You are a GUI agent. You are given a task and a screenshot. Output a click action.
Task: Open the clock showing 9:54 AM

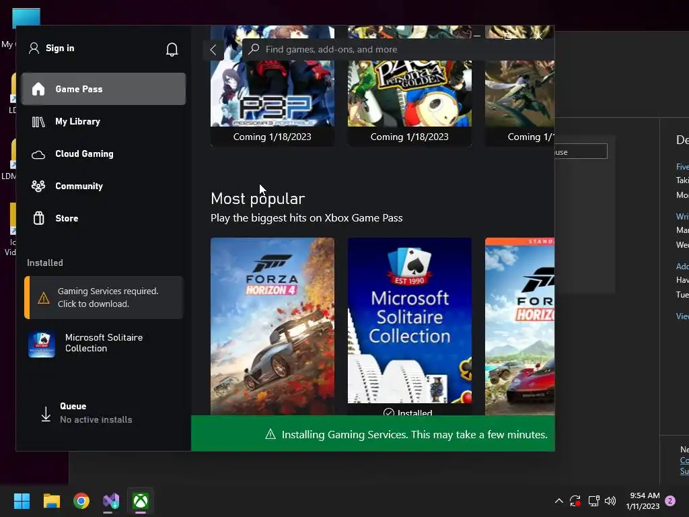(643, 501)
